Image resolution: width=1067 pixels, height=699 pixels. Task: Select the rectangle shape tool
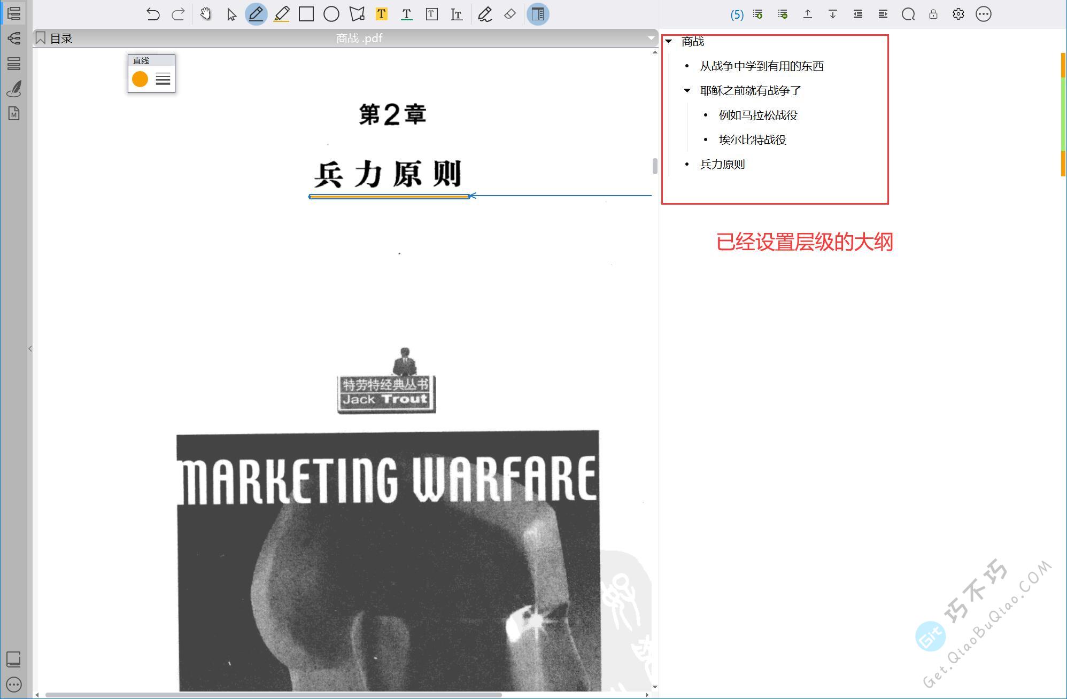(x=306, y=14)
